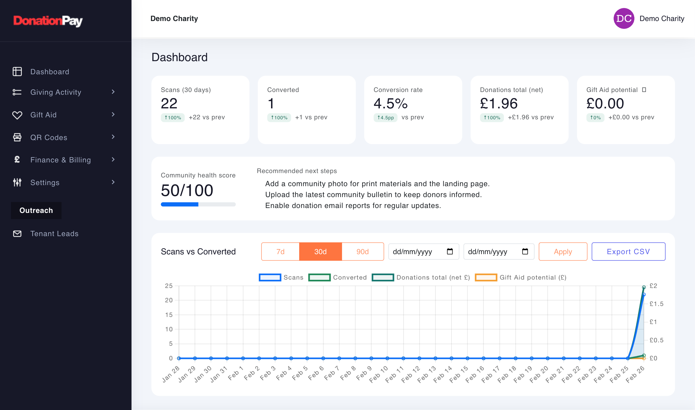Click the Giving Activity list icon
Viewport: 695px width, 410px height.
[x=17, y=92]
